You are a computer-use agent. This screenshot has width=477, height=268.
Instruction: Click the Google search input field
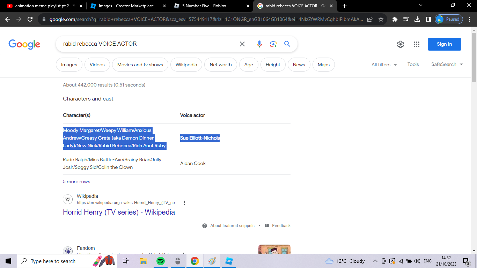(x=148, y=44)
